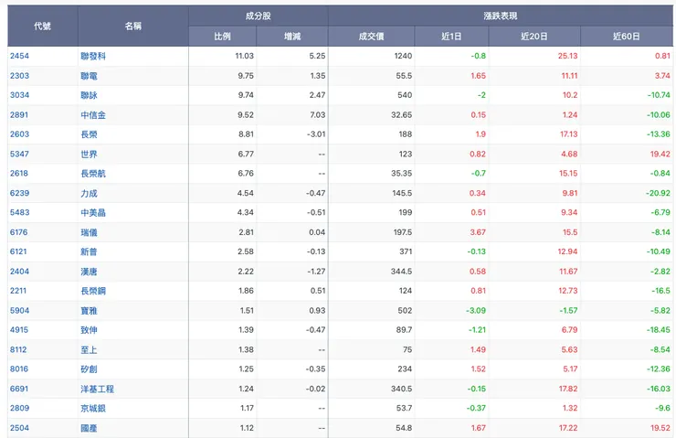Image resolution: width=676 pixels, height=438 pixels.
Task: Select stock code 3034
Action: click(19, 95)
